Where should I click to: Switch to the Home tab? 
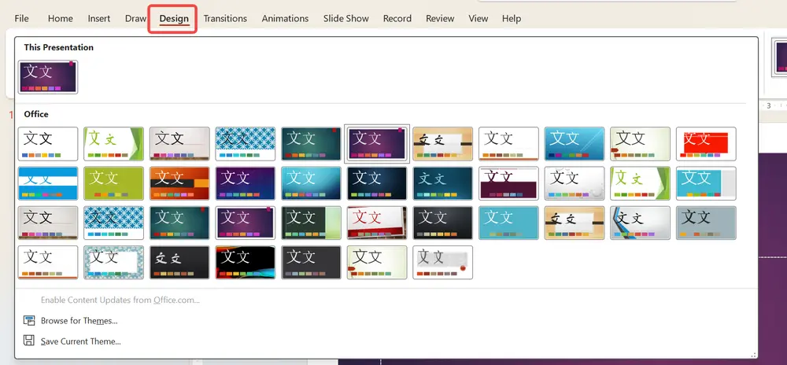point(61,19)
